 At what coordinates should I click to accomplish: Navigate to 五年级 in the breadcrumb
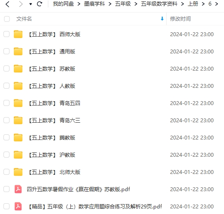(x=123, y=4)
